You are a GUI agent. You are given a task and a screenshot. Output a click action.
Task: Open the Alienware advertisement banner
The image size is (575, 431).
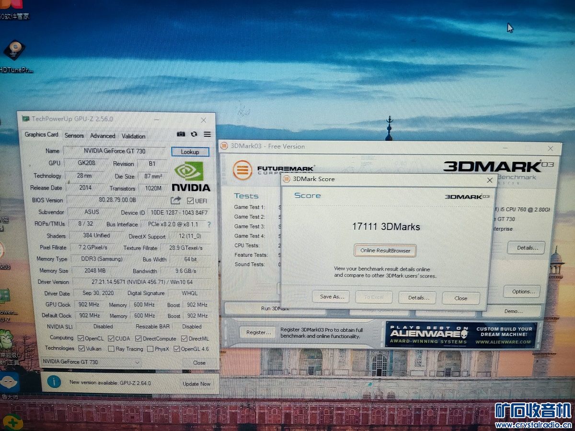(461, 335)
